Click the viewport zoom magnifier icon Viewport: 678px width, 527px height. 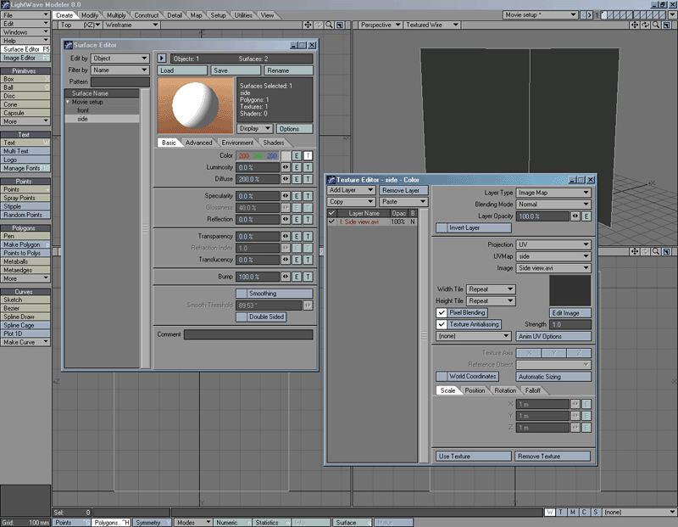click(656, 25)
